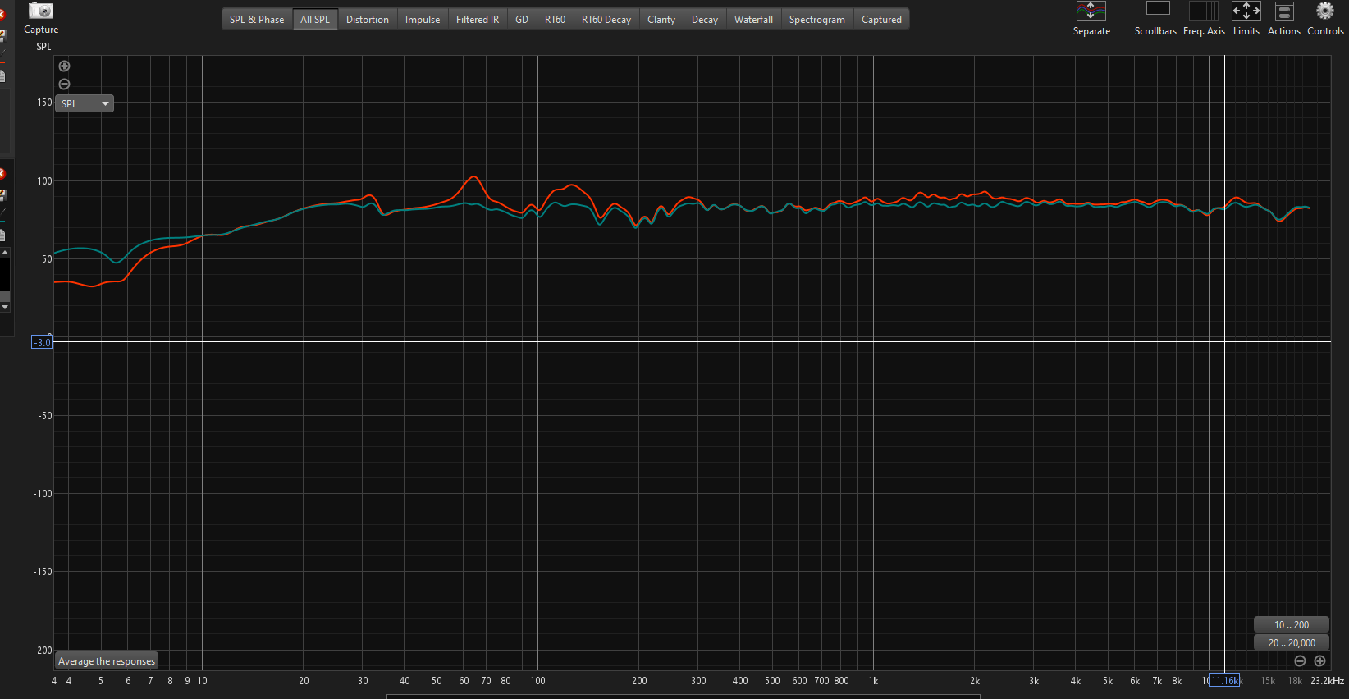Click the 11.16k cursor frequency readout
The width and height of the screenshot is (1349, 699).
coord(1224,681)
